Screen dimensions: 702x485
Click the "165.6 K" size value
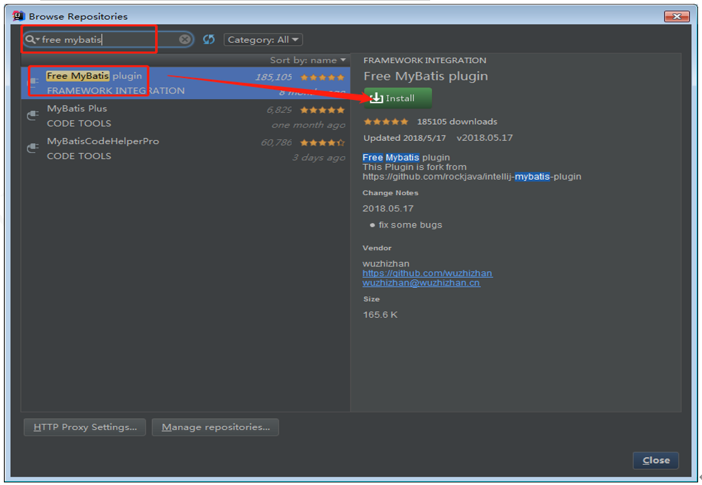[x=380, y=314]
